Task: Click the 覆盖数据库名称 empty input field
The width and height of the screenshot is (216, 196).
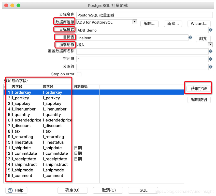Action: pyautogui.click(x=142, y=51)
